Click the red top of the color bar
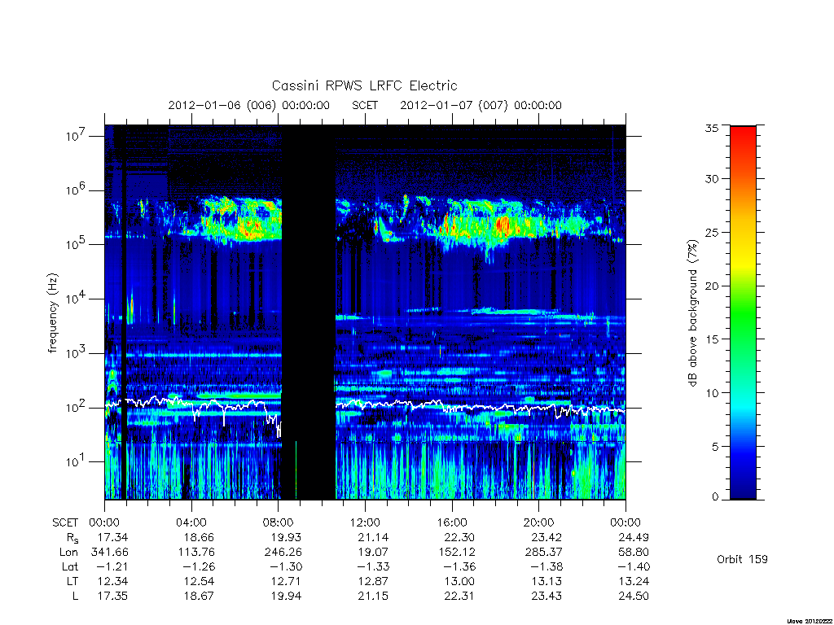Image resolution: width=834 pixels, height=625 pixels. pos(743,138)
